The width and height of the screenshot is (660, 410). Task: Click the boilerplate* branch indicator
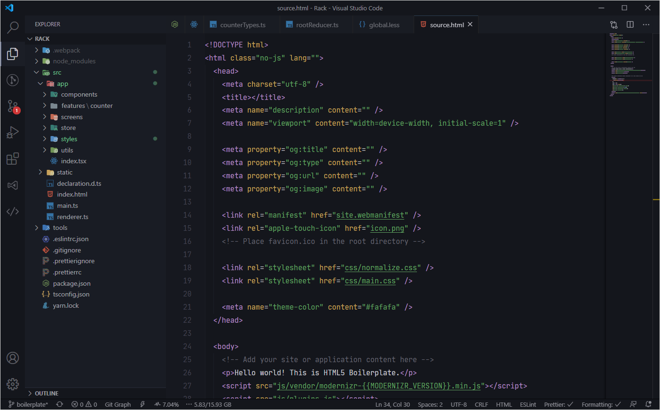(28, 404)
